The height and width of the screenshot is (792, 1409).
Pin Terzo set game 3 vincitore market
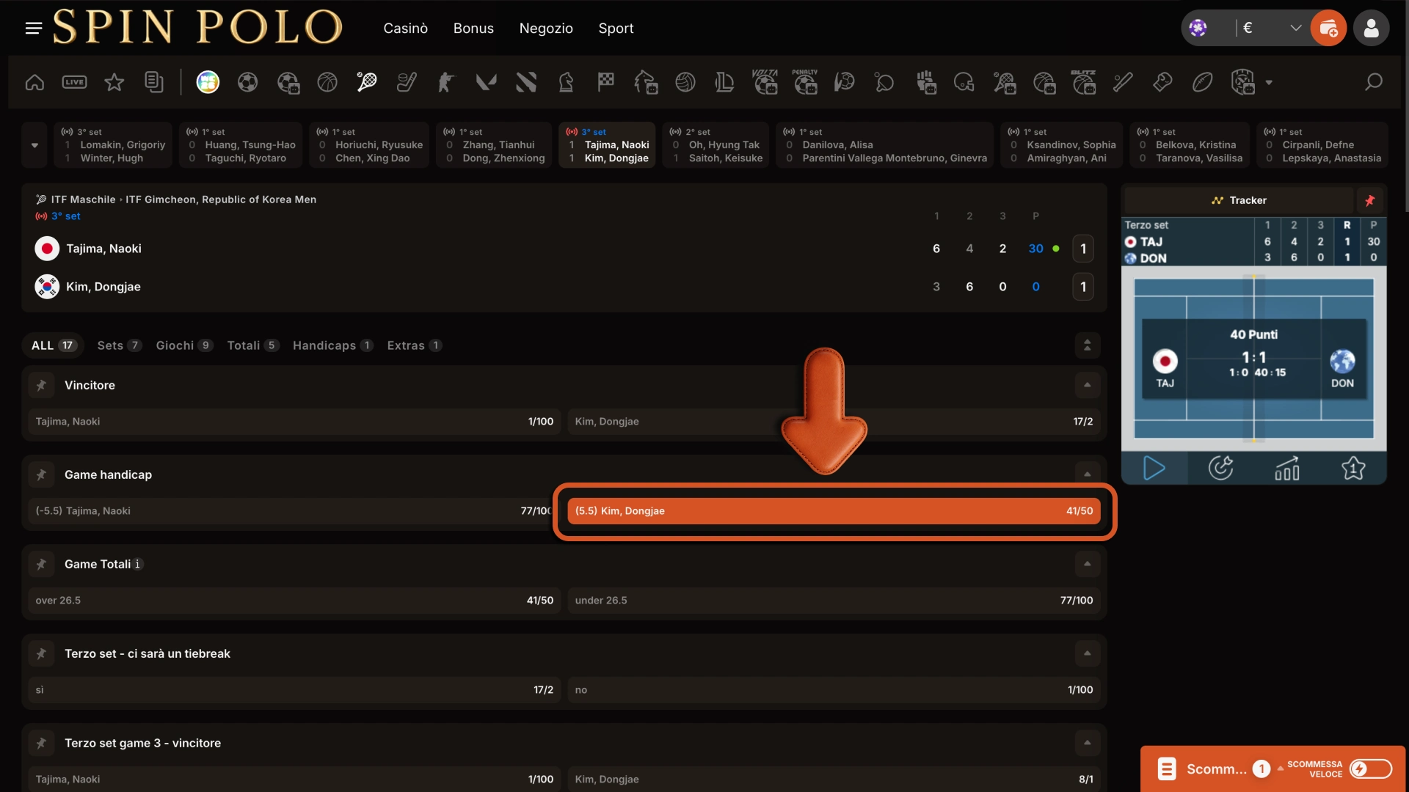(41, 743)
